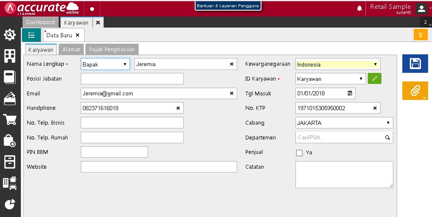The image size is (432, 217).
Task: Clear the Email field contents
Action: [x=232, y=93]
